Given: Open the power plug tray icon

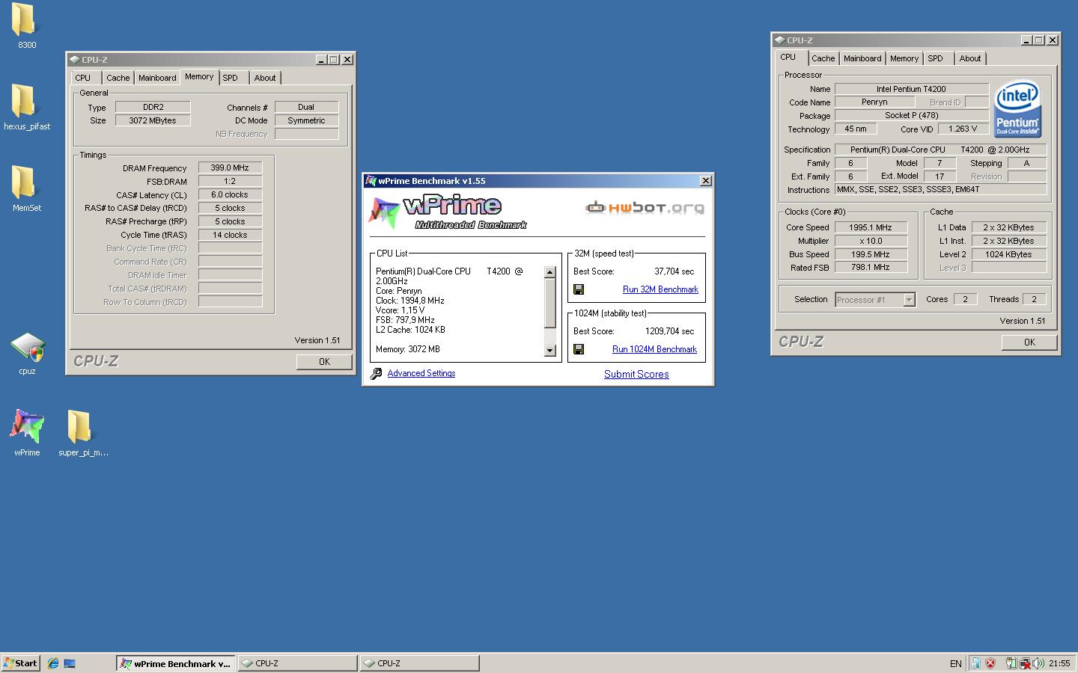Looking at the screenshot, I should tap(1011, 663).
